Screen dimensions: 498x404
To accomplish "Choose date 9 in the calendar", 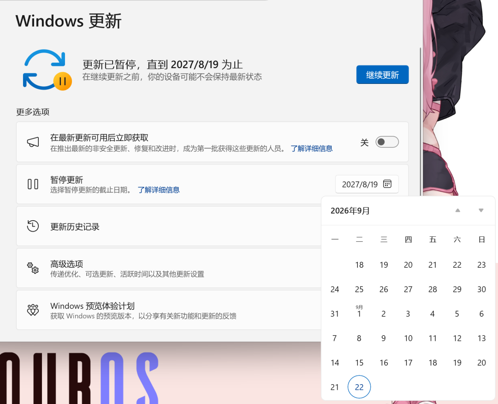I will pyautogui.click(x=384, y=338).
